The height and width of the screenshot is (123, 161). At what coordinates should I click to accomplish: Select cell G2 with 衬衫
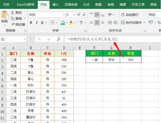click(111, 60)
